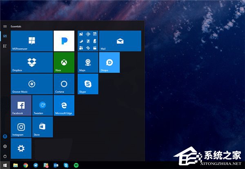
Task: Open the Mail tile
Action: 120,41
